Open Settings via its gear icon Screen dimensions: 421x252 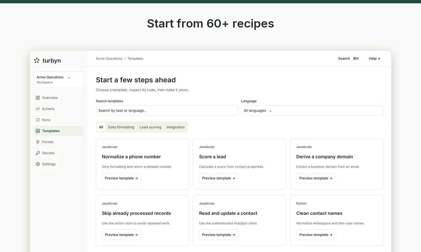tap(38, 164)
